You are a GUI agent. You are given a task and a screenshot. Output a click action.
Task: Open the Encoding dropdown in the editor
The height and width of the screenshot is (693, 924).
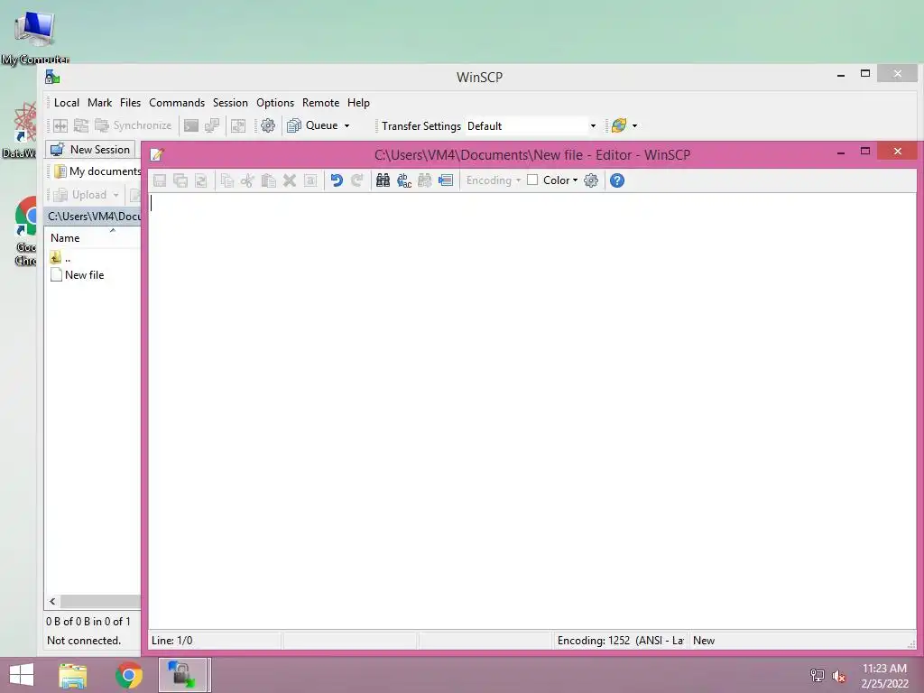pyautogui.click(x=494, y=180)
